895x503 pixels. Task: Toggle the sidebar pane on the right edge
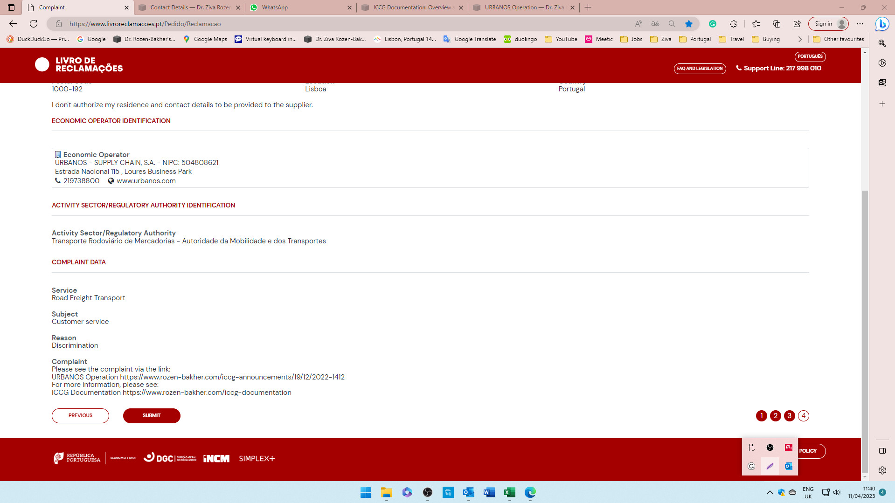point(881,451)
